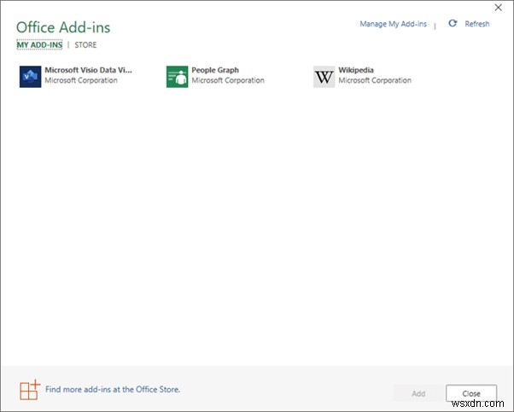Click Microsoft Corporation under People Graph
This screenshot has width=514, height=412.
point(228,81)
